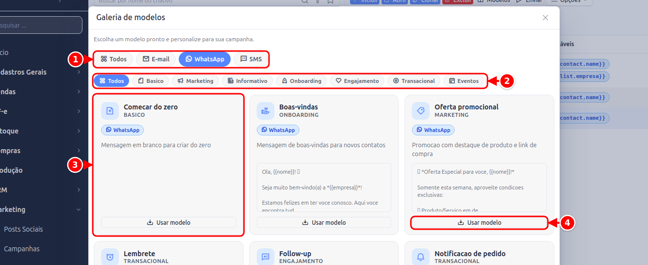
Task: Select the WhatsApp channel tab
Action: pos(205,59)
